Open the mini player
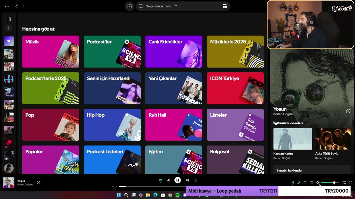This screenshot has width=355, height=199. (344, 183)
